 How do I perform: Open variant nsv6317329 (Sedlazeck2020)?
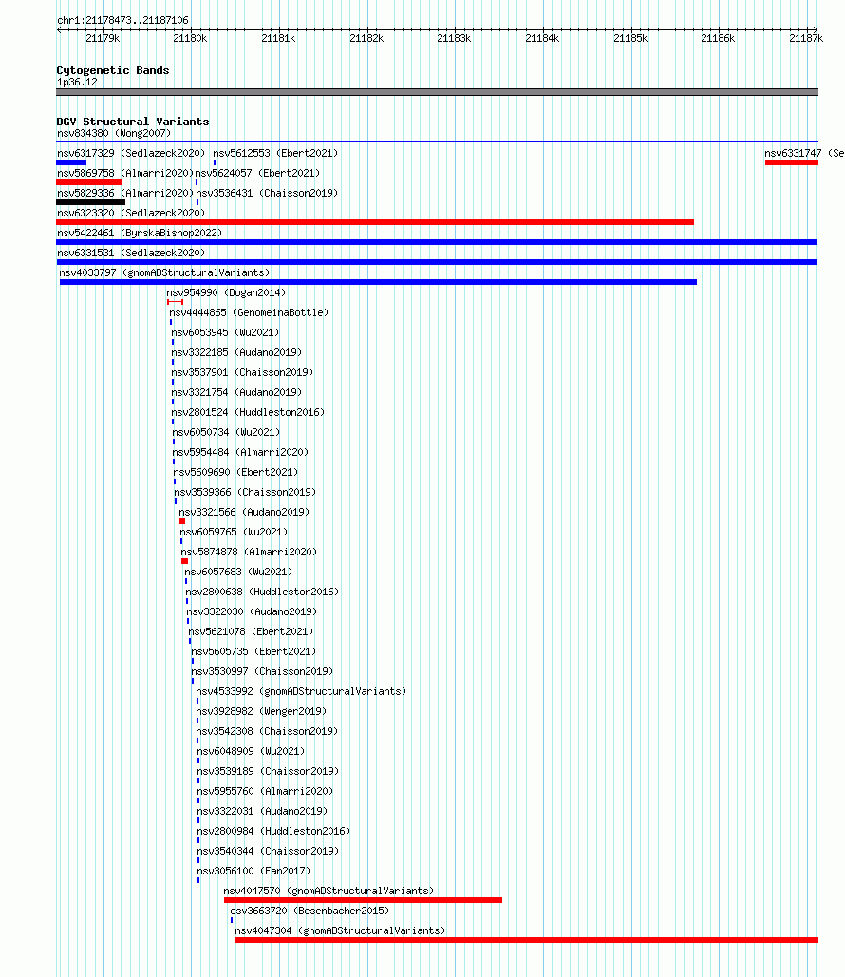[x=131, y=153]
